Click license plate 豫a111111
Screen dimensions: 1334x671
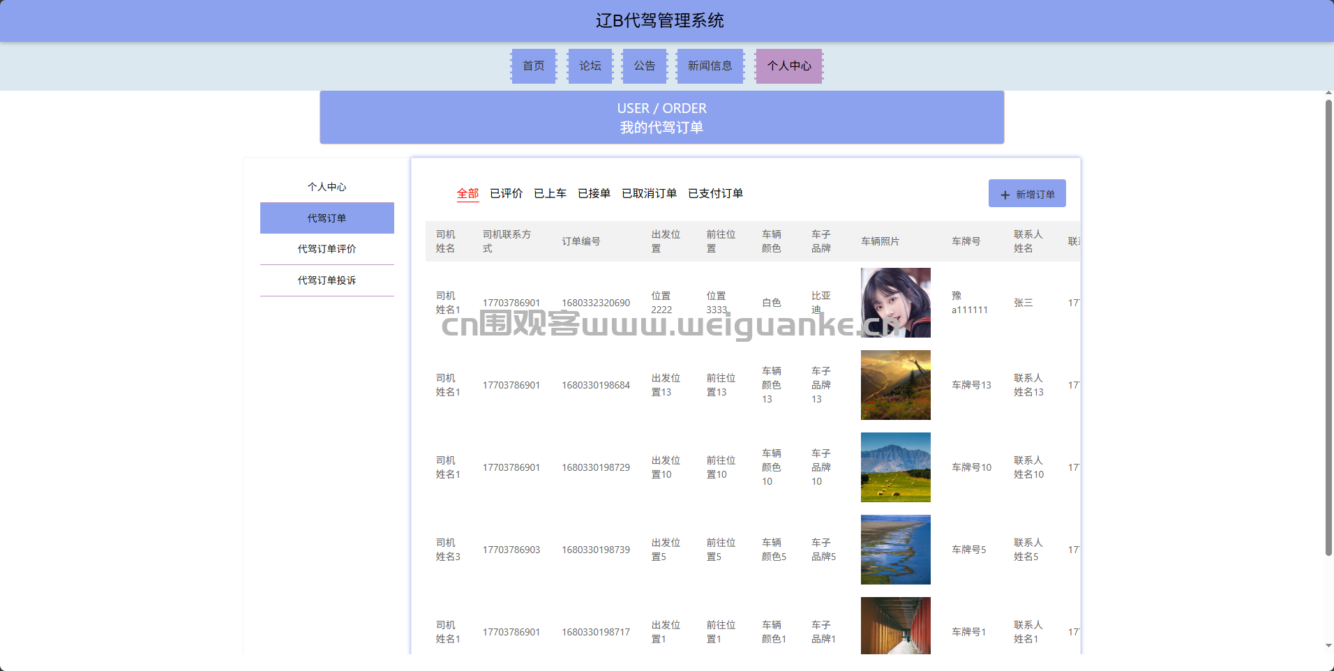point(970,303)
